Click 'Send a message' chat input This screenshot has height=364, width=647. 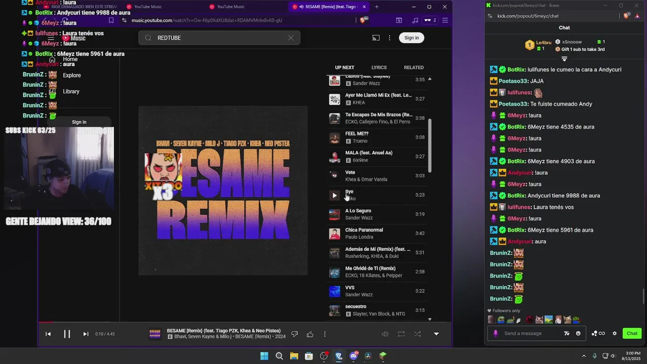click(531, 333)
